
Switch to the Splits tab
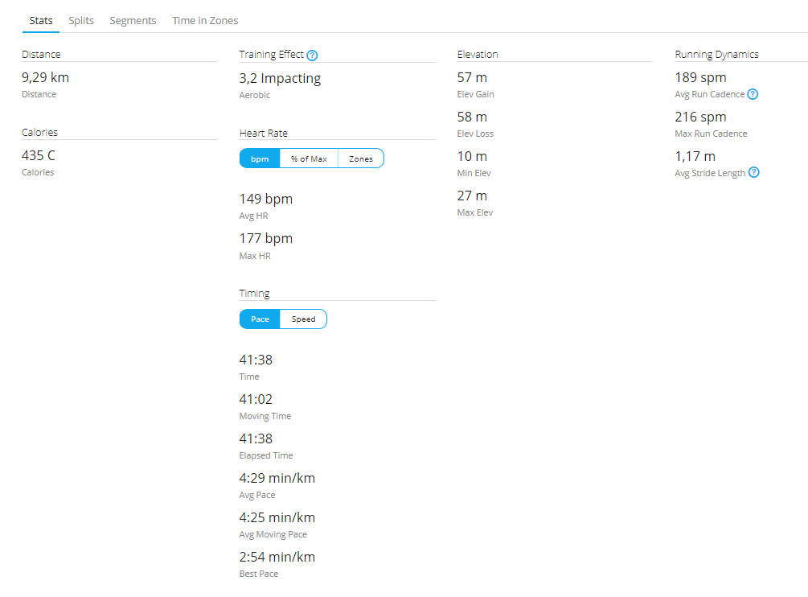click(81, 20)
